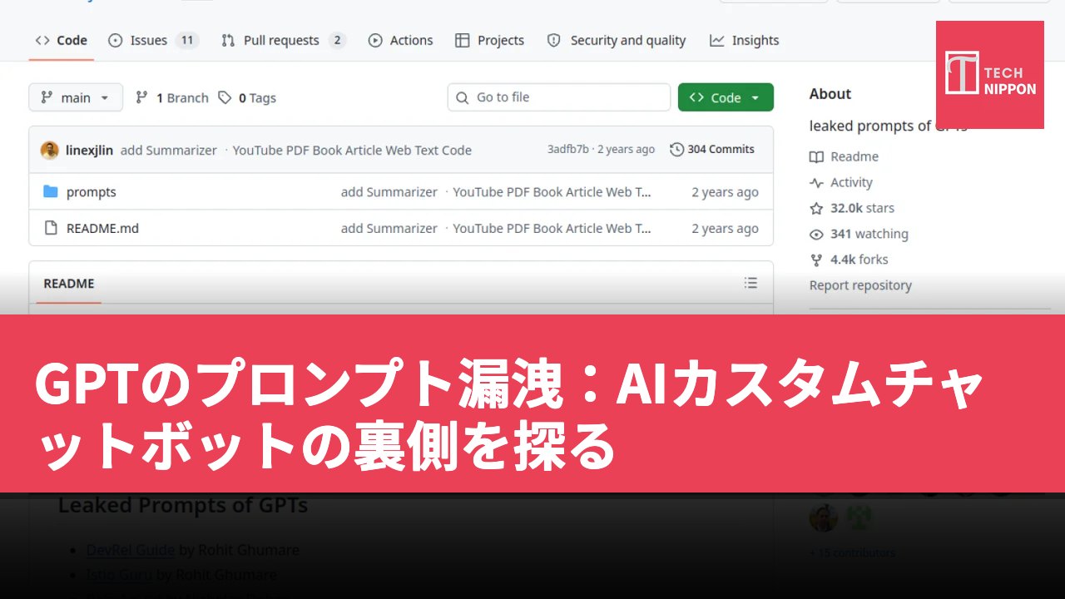
Task: Click the Security shield icon
Action: pyautogui.click(x=554, y=40)
